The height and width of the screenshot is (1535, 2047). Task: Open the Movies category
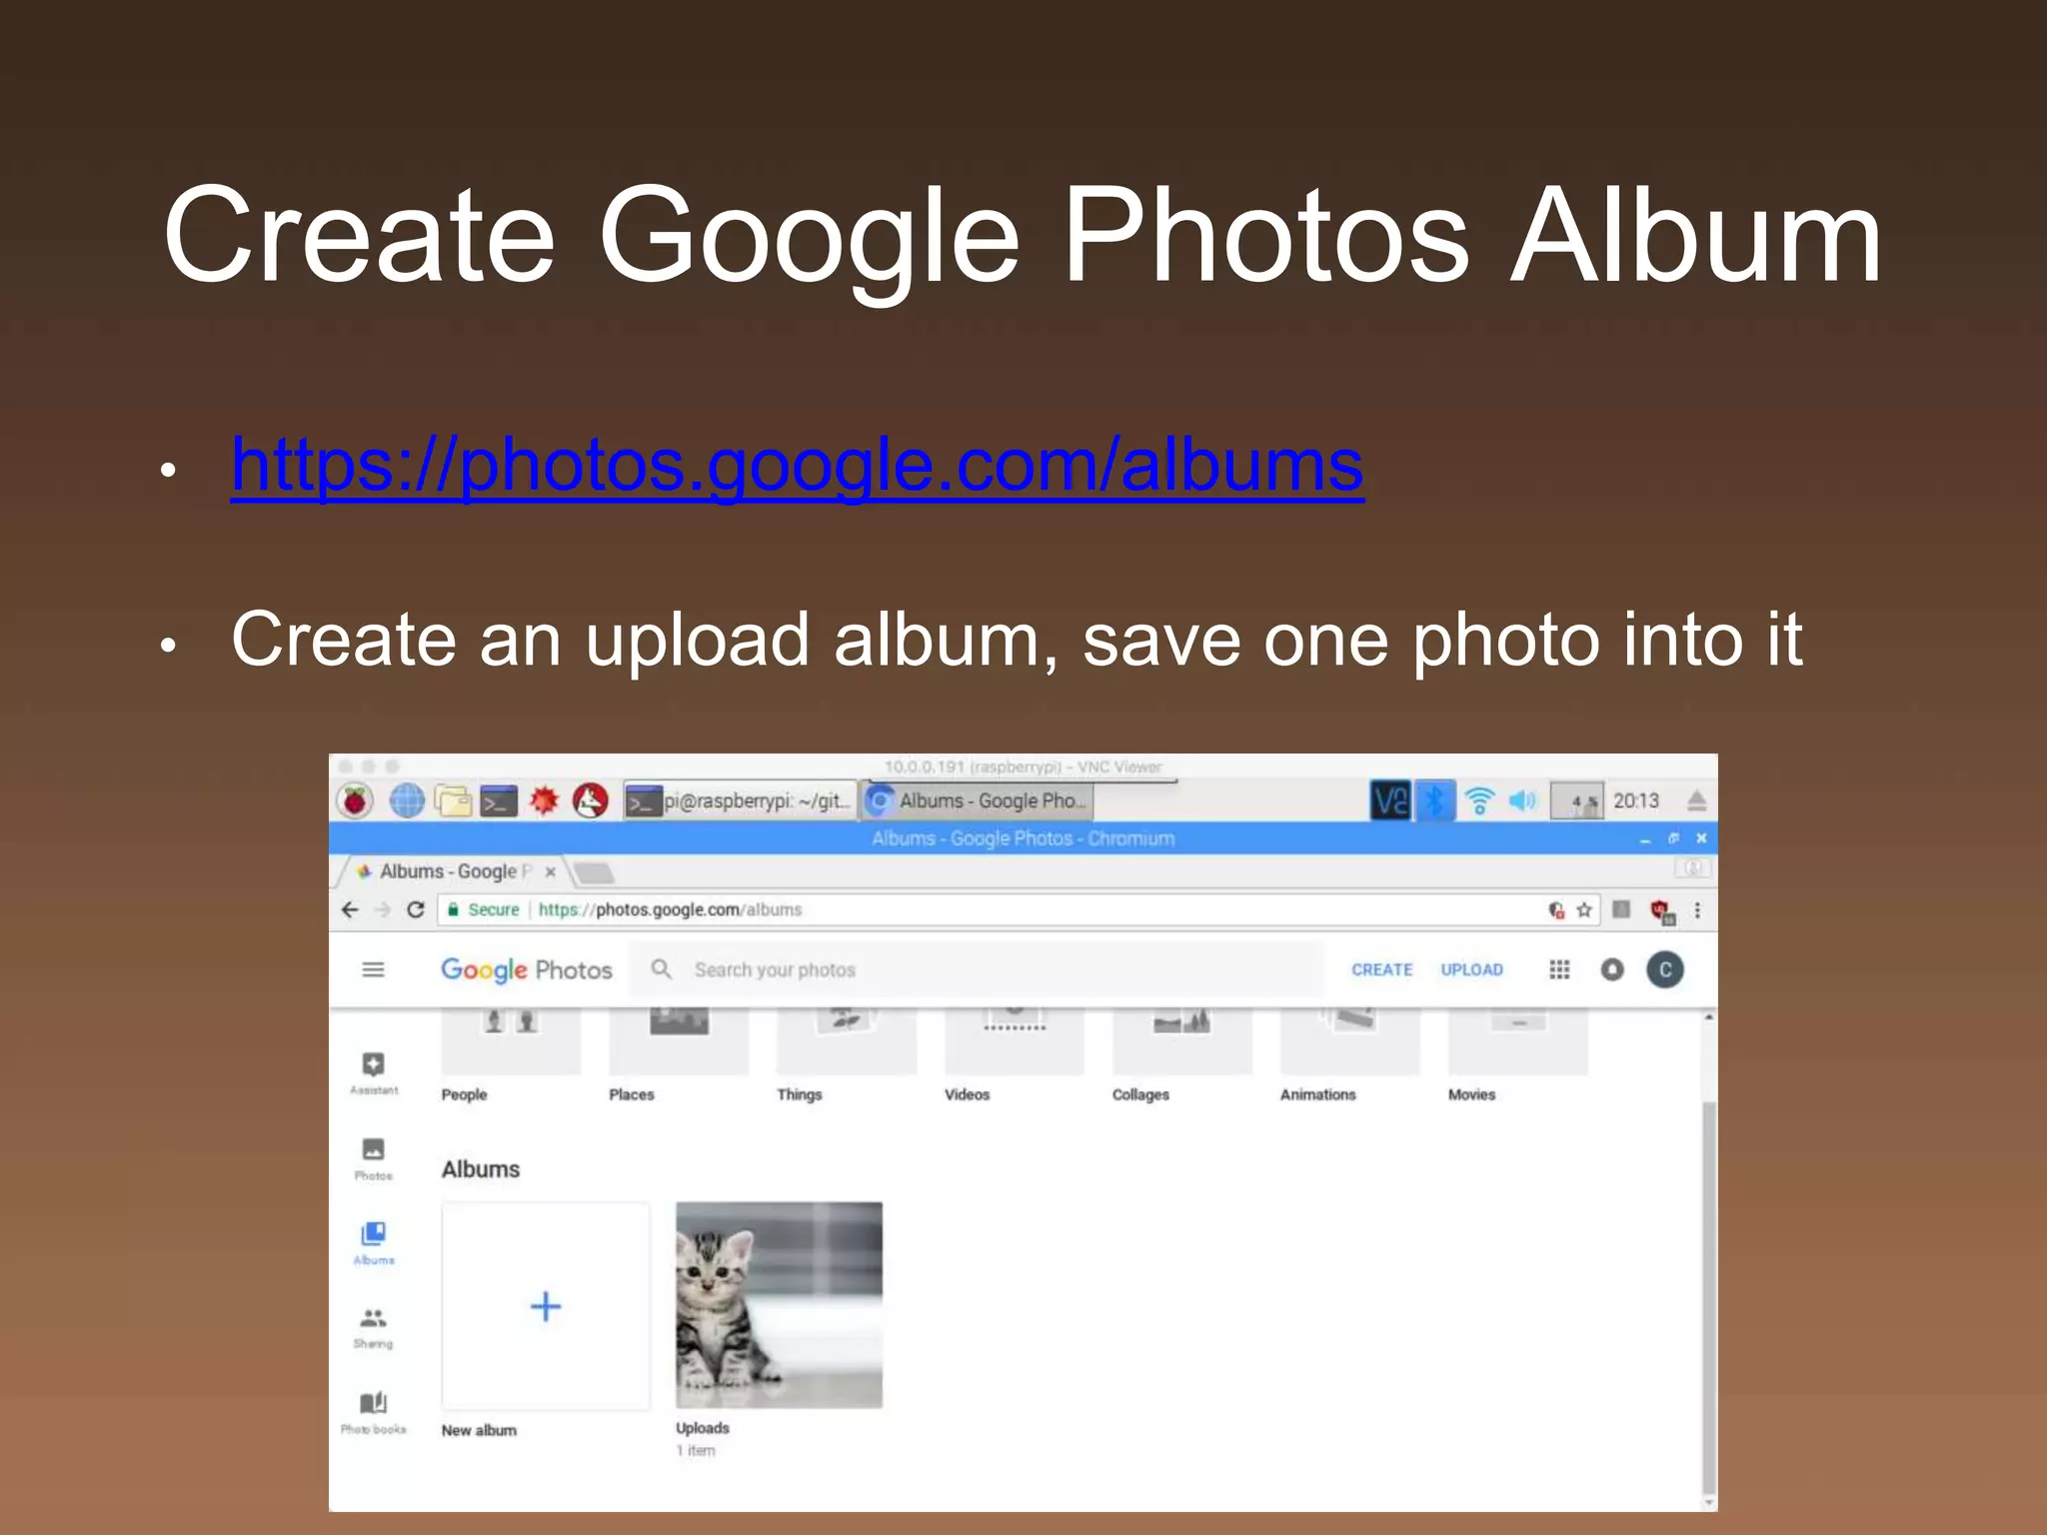tap(1518, 1055)
